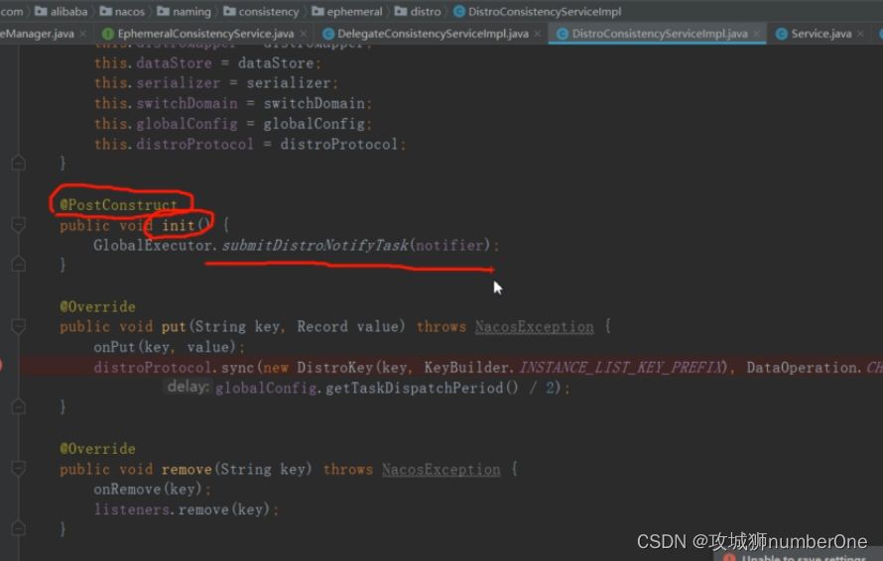Viewport: 883px width, 561px height.
Task: Click the init method name
Action: [178, 226]
